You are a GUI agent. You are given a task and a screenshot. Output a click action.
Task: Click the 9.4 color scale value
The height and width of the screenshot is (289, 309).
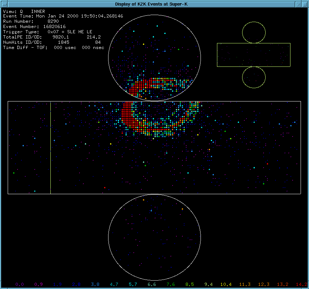coord(209,284)
